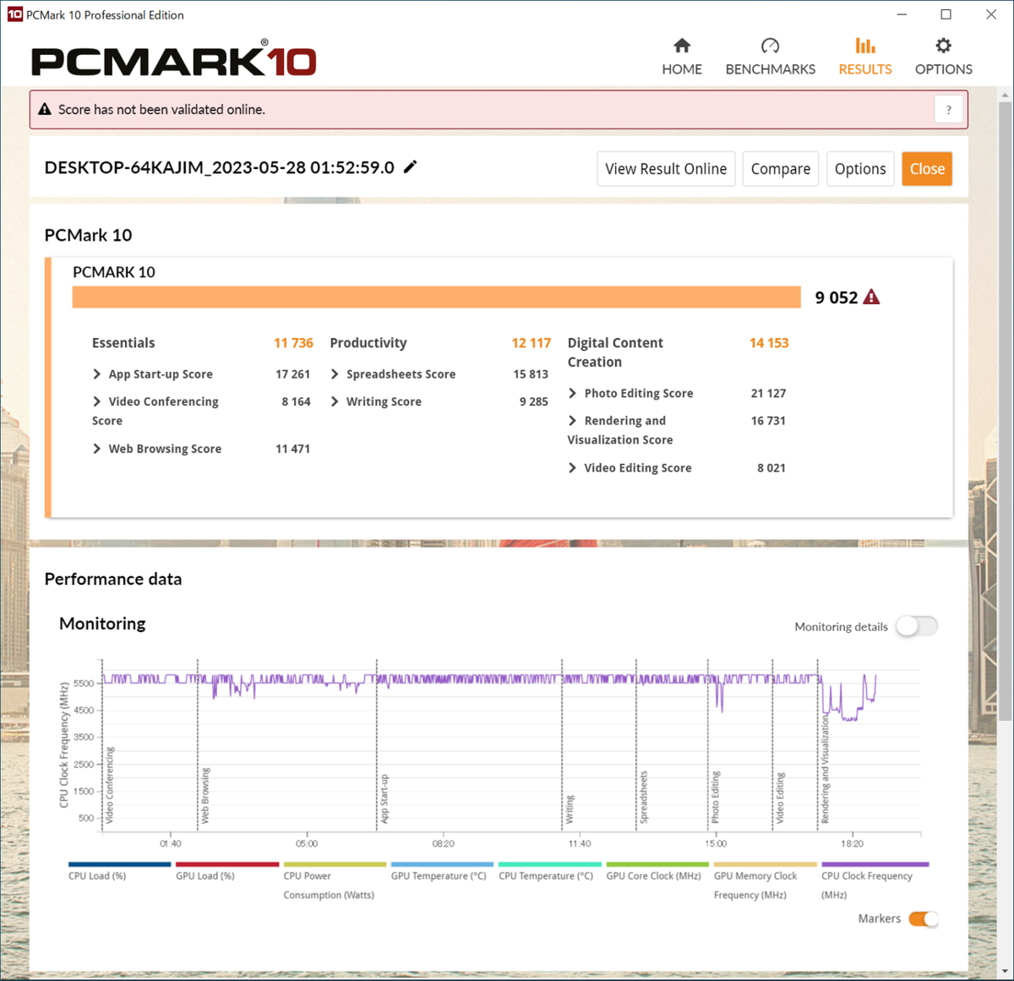
Task: Open Options gear icon
Action: tap(943, 46)
